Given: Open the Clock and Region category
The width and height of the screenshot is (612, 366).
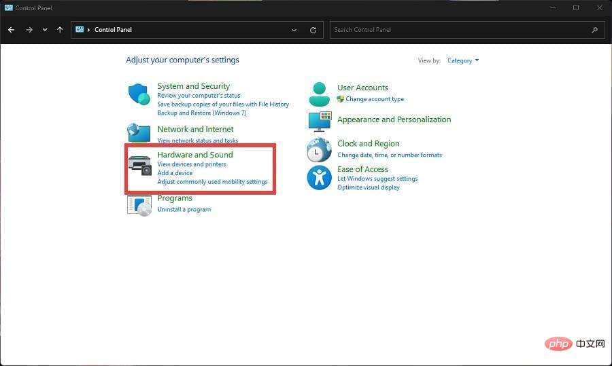Looking at the screenshot, I should pyautogui.click(x=369, y=143).
